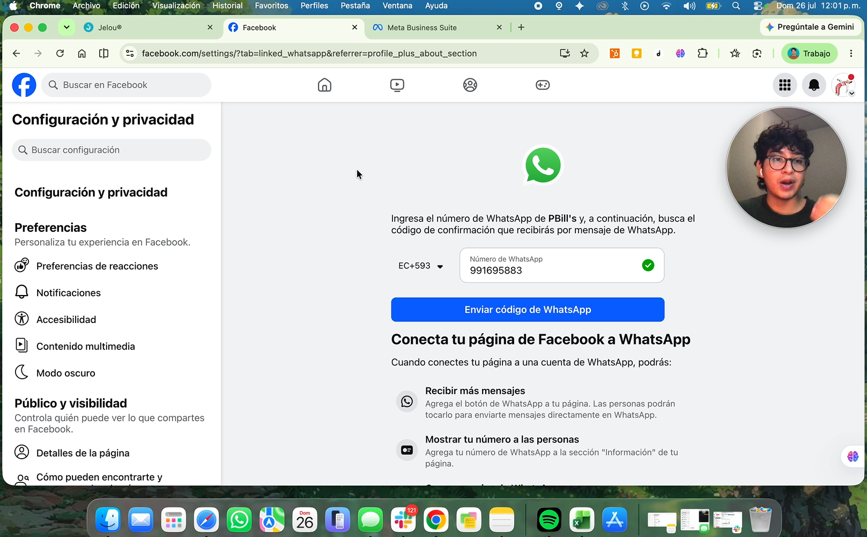This screenshot has height=537, width=867.
Task: Open Slack from the Dock
Action: [x=403, y=520]
